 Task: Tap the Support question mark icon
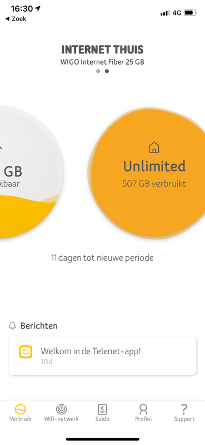coord(184,409)
